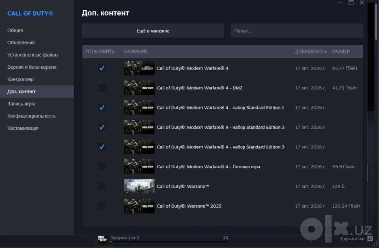Focus the Поиск search field

coord(297,31)
